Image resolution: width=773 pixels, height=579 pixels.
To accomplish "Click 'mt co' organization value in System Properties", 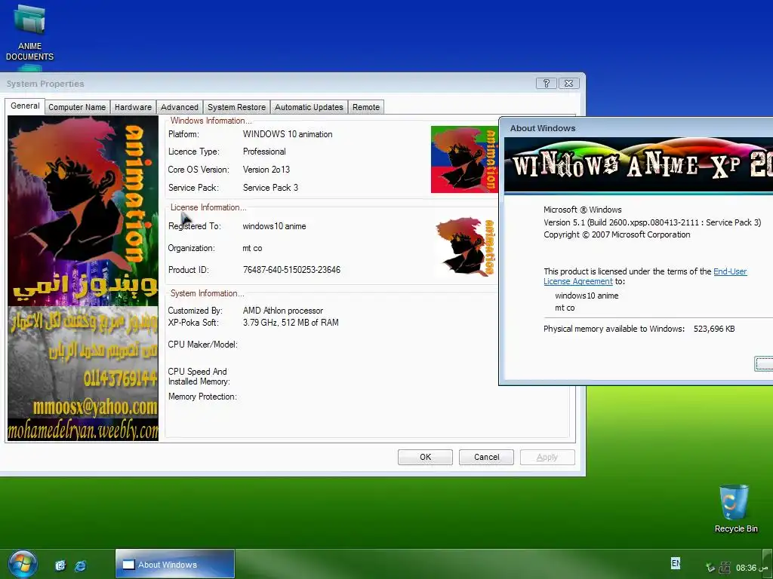I will (x=252, y=248).
